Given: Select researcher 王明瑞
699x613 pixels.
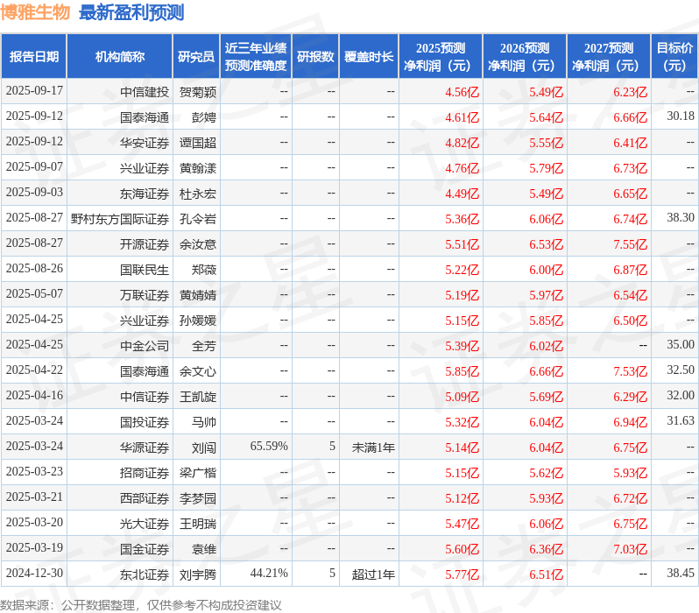Looking at the screenshot, I should (x=198, y=524).
